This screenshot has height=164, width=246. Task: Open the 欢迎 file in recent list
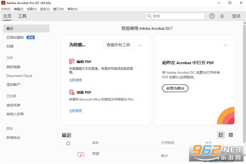96,153
